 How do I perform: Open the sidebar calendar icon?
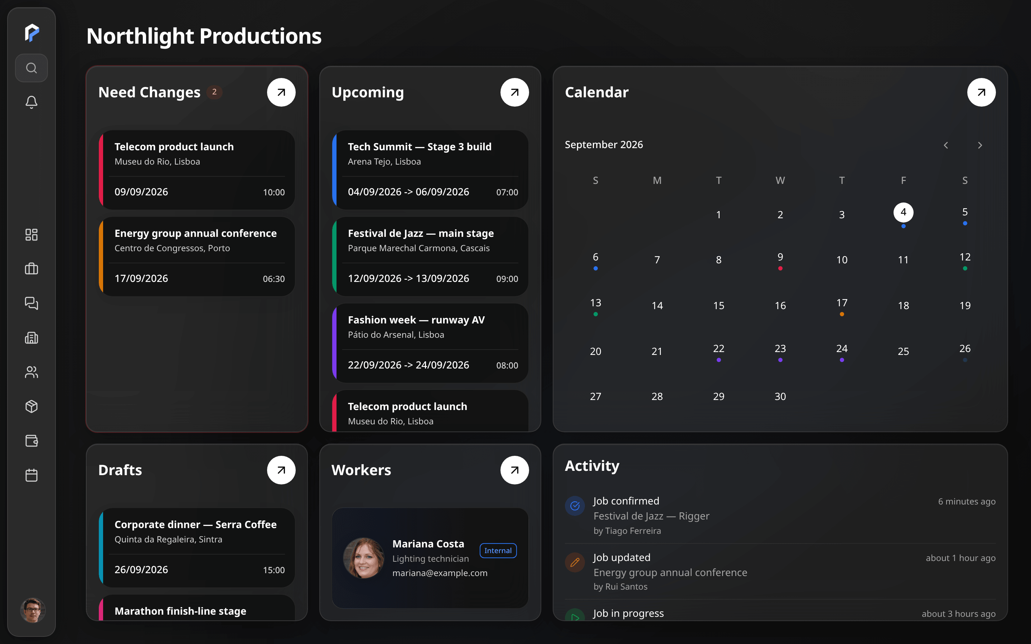[x=32, y=475]
